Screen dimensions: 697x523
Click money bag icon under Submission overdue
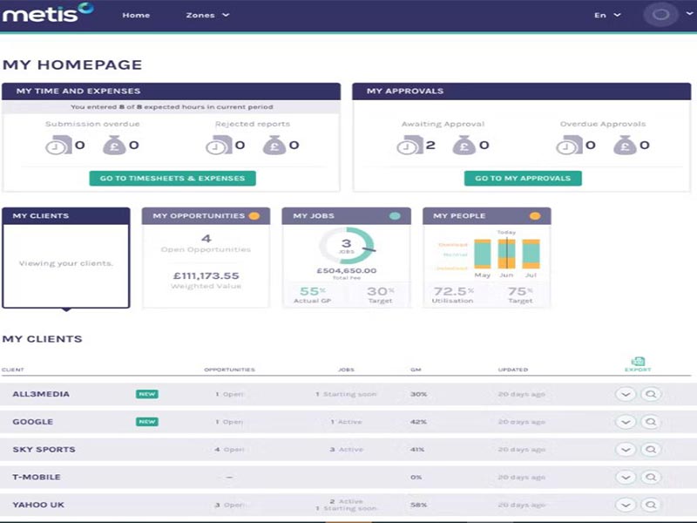(114, 145)
